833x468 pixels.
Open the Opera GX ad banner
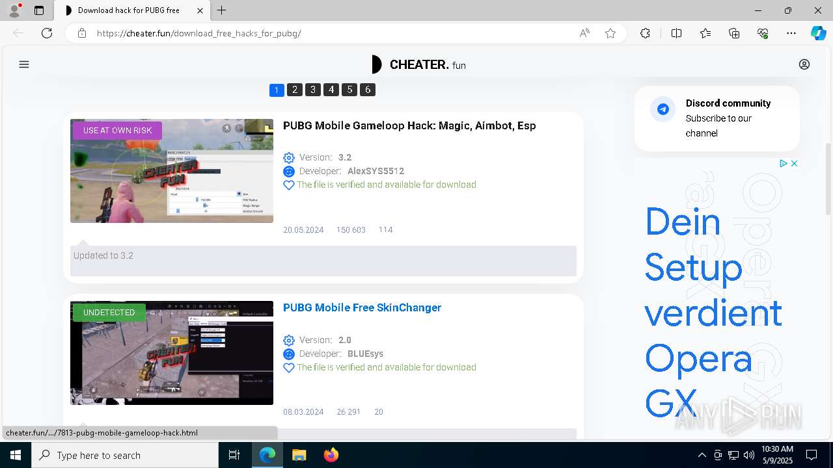717,299
